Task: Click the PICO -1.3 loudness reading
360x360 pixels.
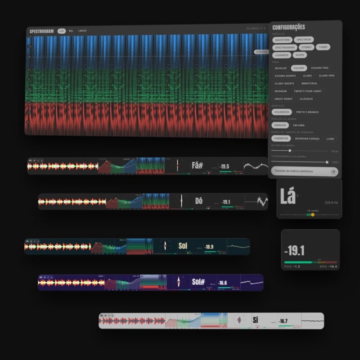Action: 292,266
